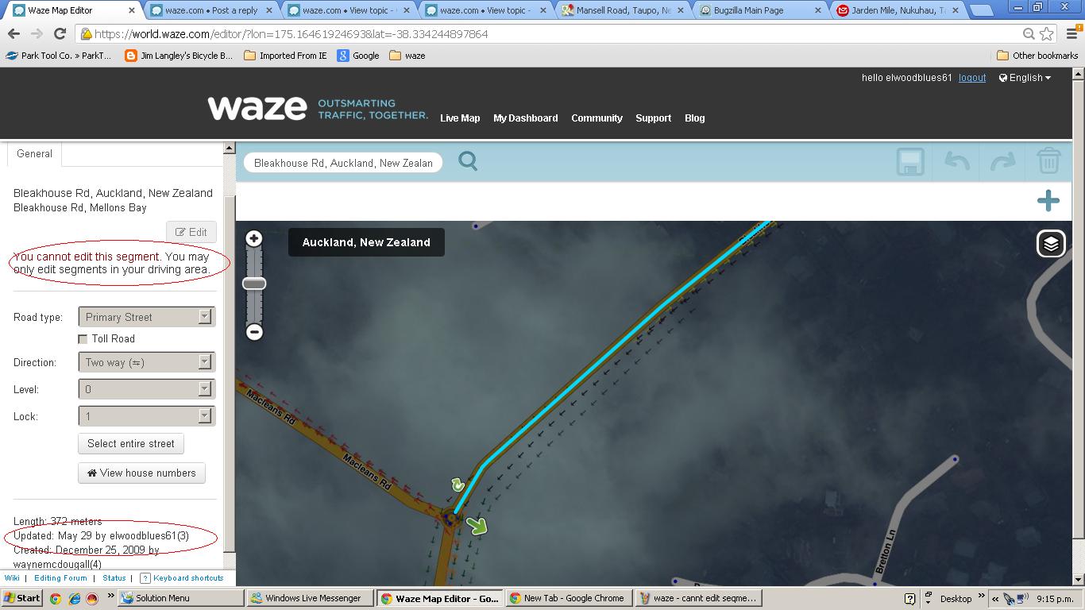Open the Support menu item

point(653,118)
